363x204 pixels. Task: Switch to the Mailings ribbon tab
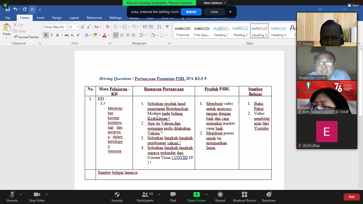115,18
